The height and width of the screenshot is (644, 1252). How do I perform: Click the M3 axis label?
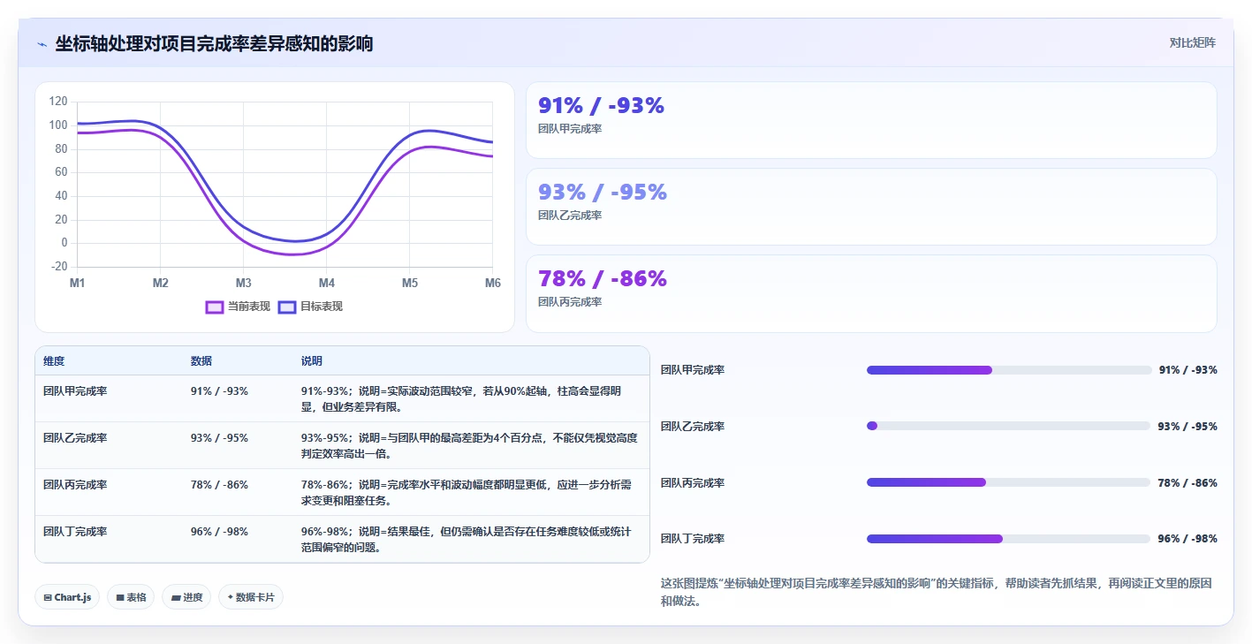(x=243, y=283)
